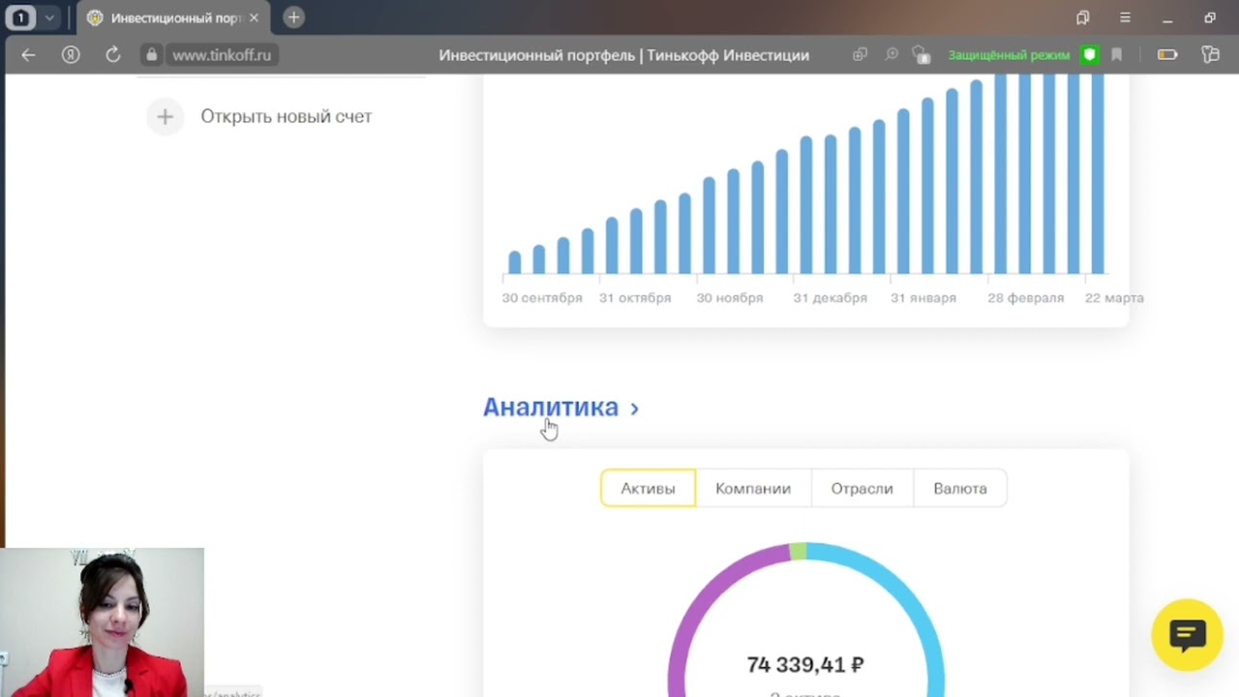Switch to the Компании tab
The height and width of the screenshot is (697, 1239).
tap(753, 488)
